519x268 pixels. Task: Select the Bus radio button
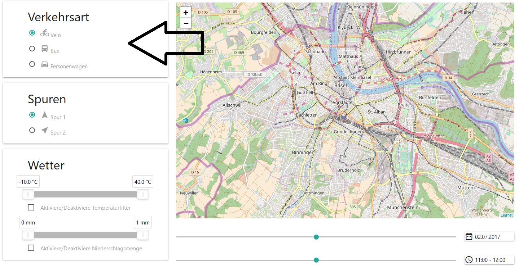[x=32, y=49]
